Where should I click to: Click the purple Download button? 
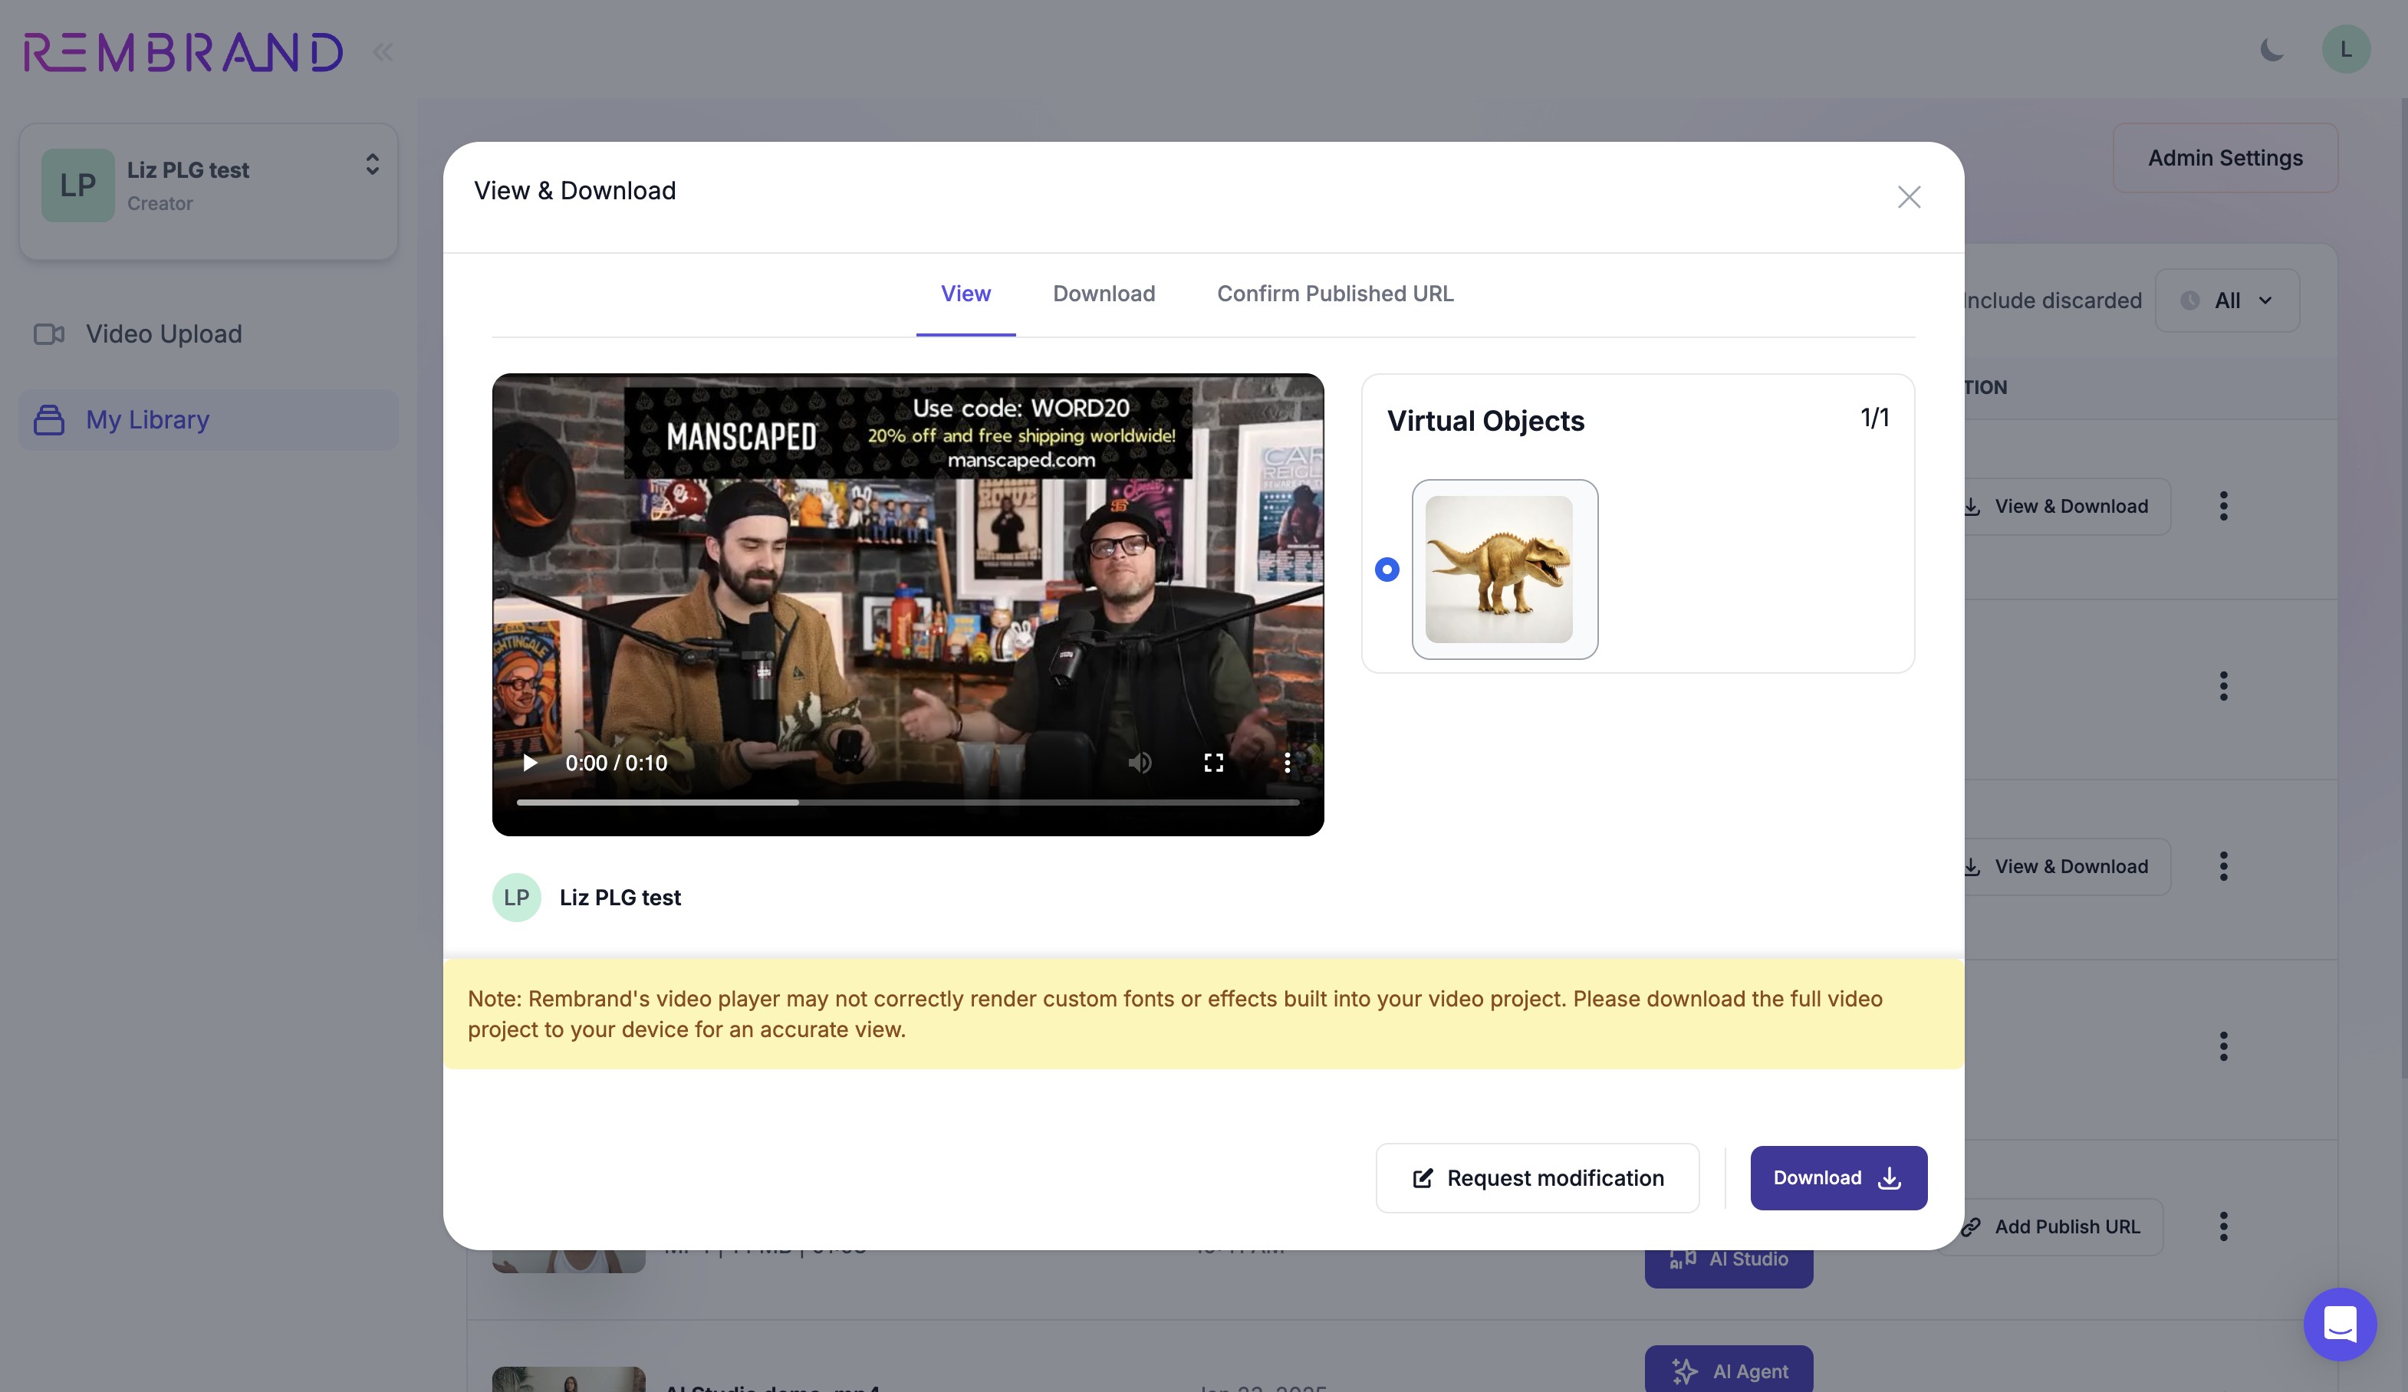[1838, 1178]
